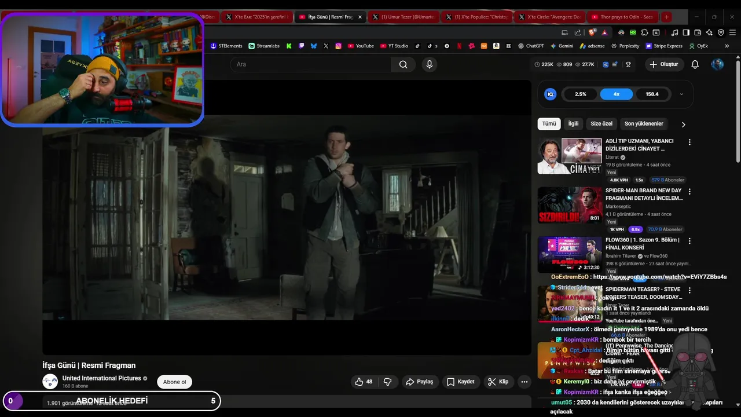The height and width of the screenshot is (417, 741).
Task: Open the FLOW360 Final Konseri thumbnail
Action: pos(570,254)
